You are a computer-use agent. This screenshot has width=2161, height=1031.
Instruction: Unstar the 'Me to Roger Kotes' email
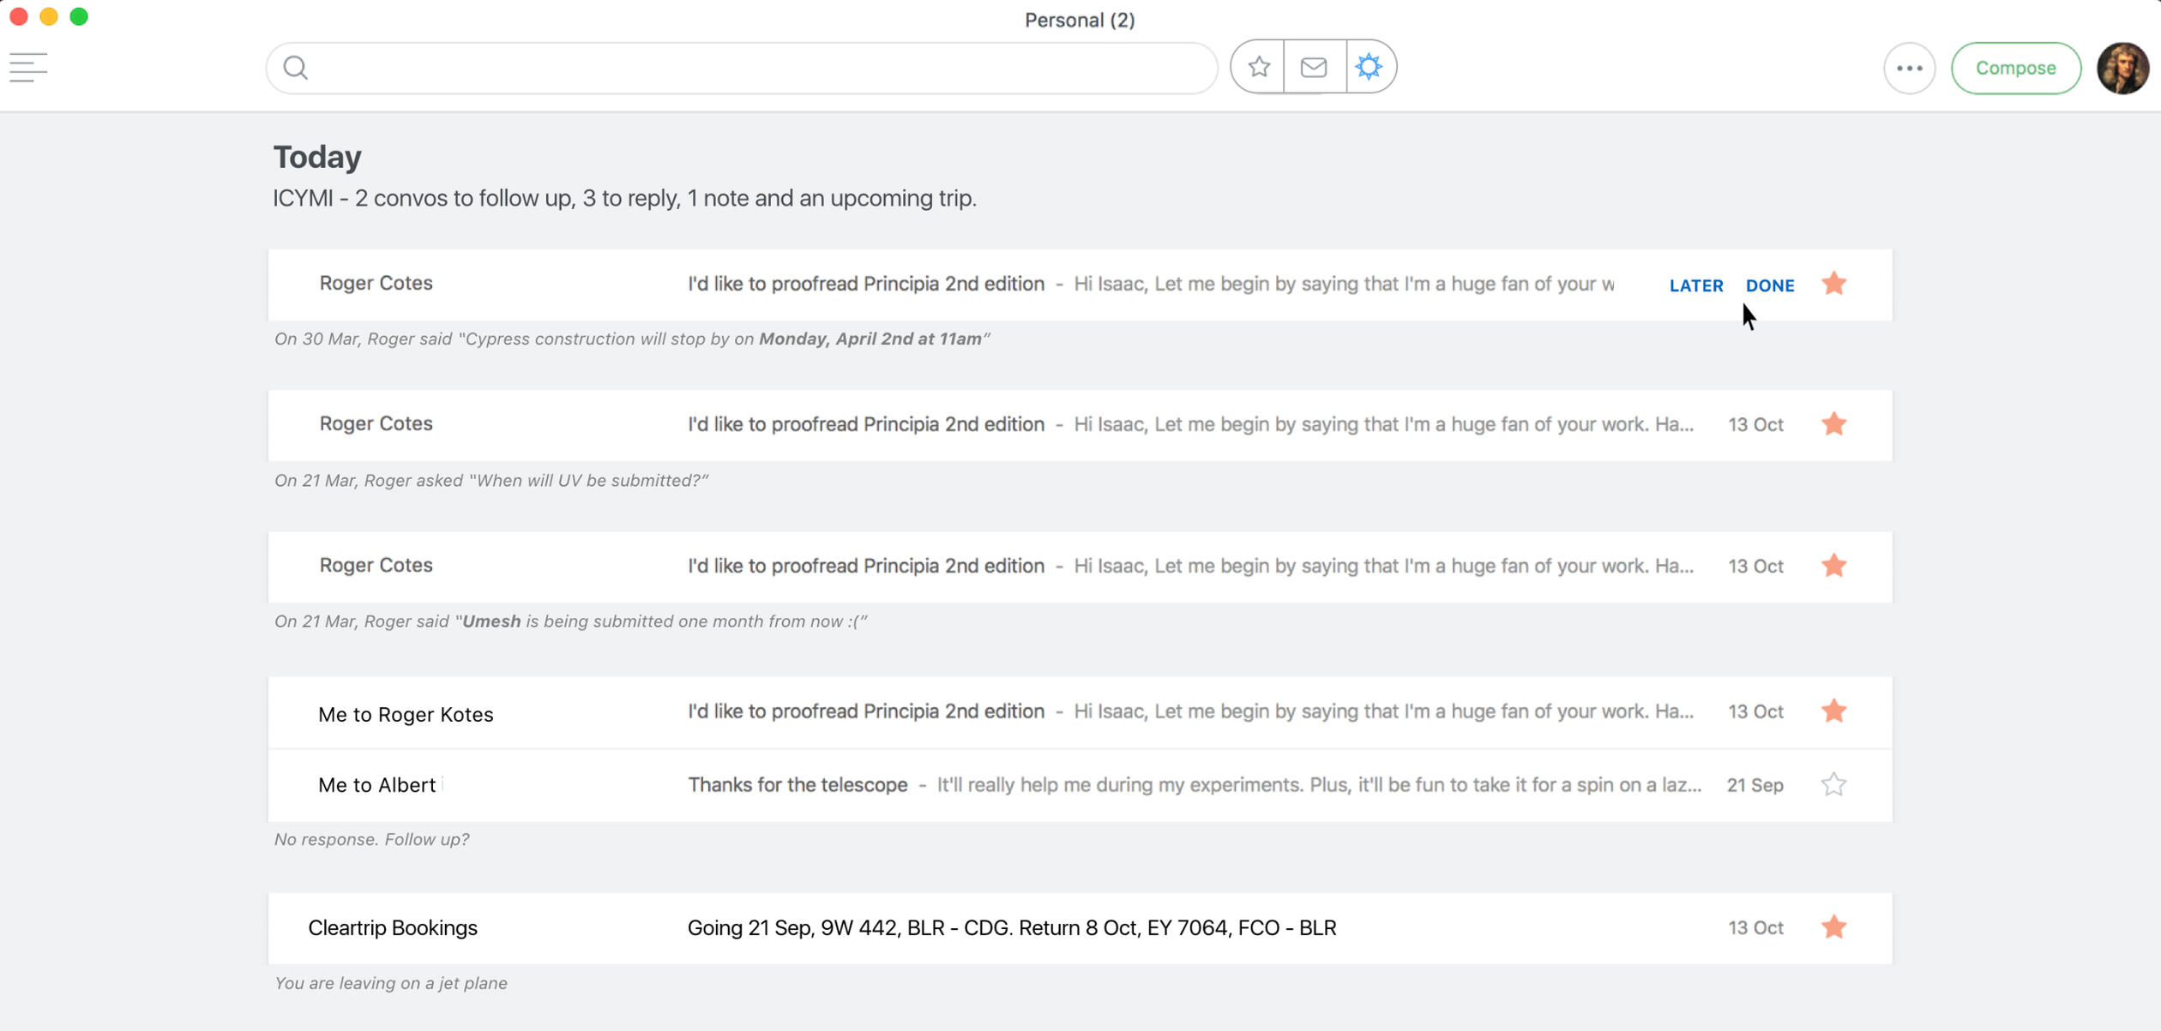pos(1833,711)
